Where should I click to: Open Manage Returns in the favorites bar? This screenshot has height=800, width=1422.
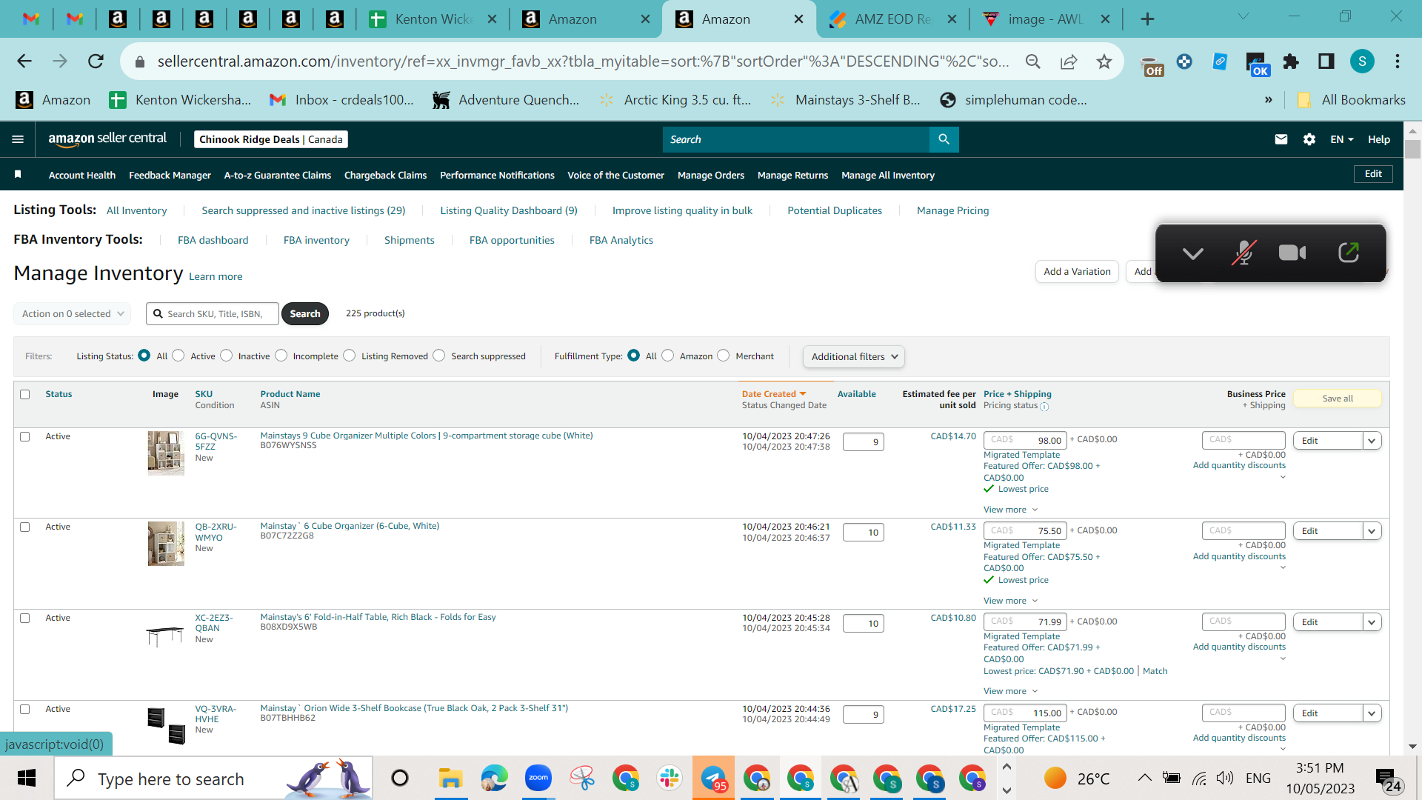[x=792, y=175]
